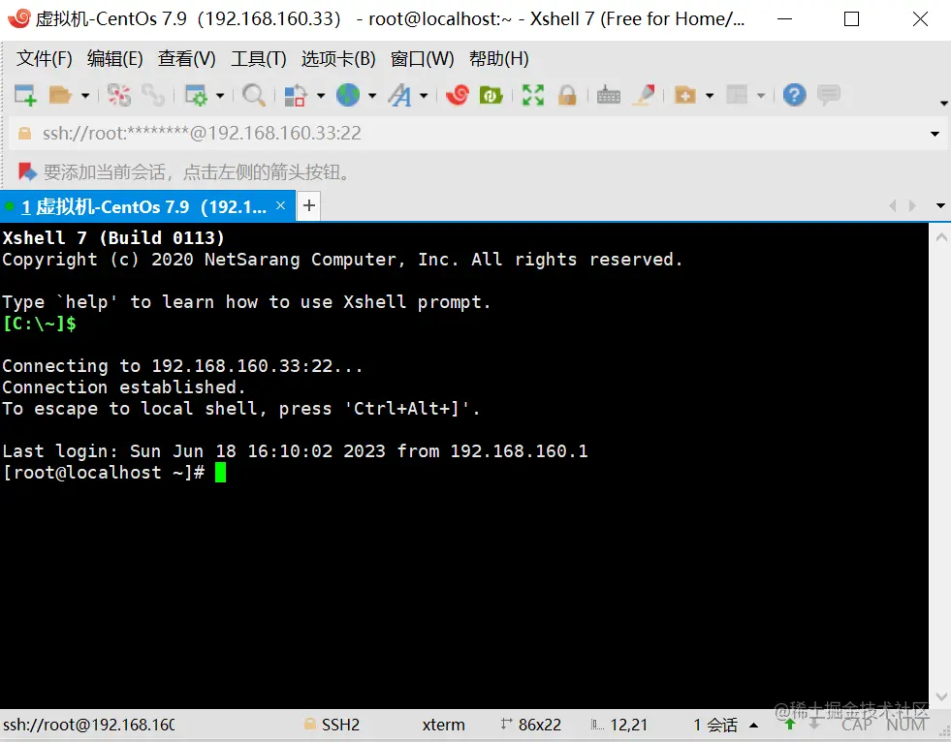Viewport: 951px width, 742px height.
Task: Click the Lock screen padlock icon
Action: (x=567, y=95)
